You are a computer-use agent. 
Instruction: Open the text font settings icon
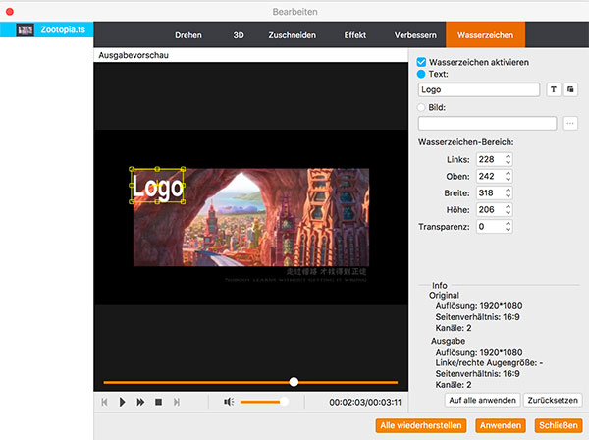554,89
